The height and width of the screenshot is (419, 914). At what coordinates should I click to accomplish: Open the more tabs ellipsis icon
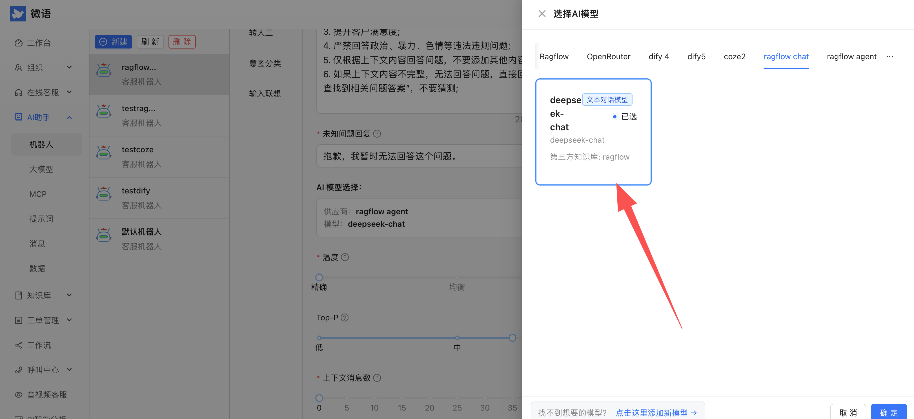(x=889, y=56)
